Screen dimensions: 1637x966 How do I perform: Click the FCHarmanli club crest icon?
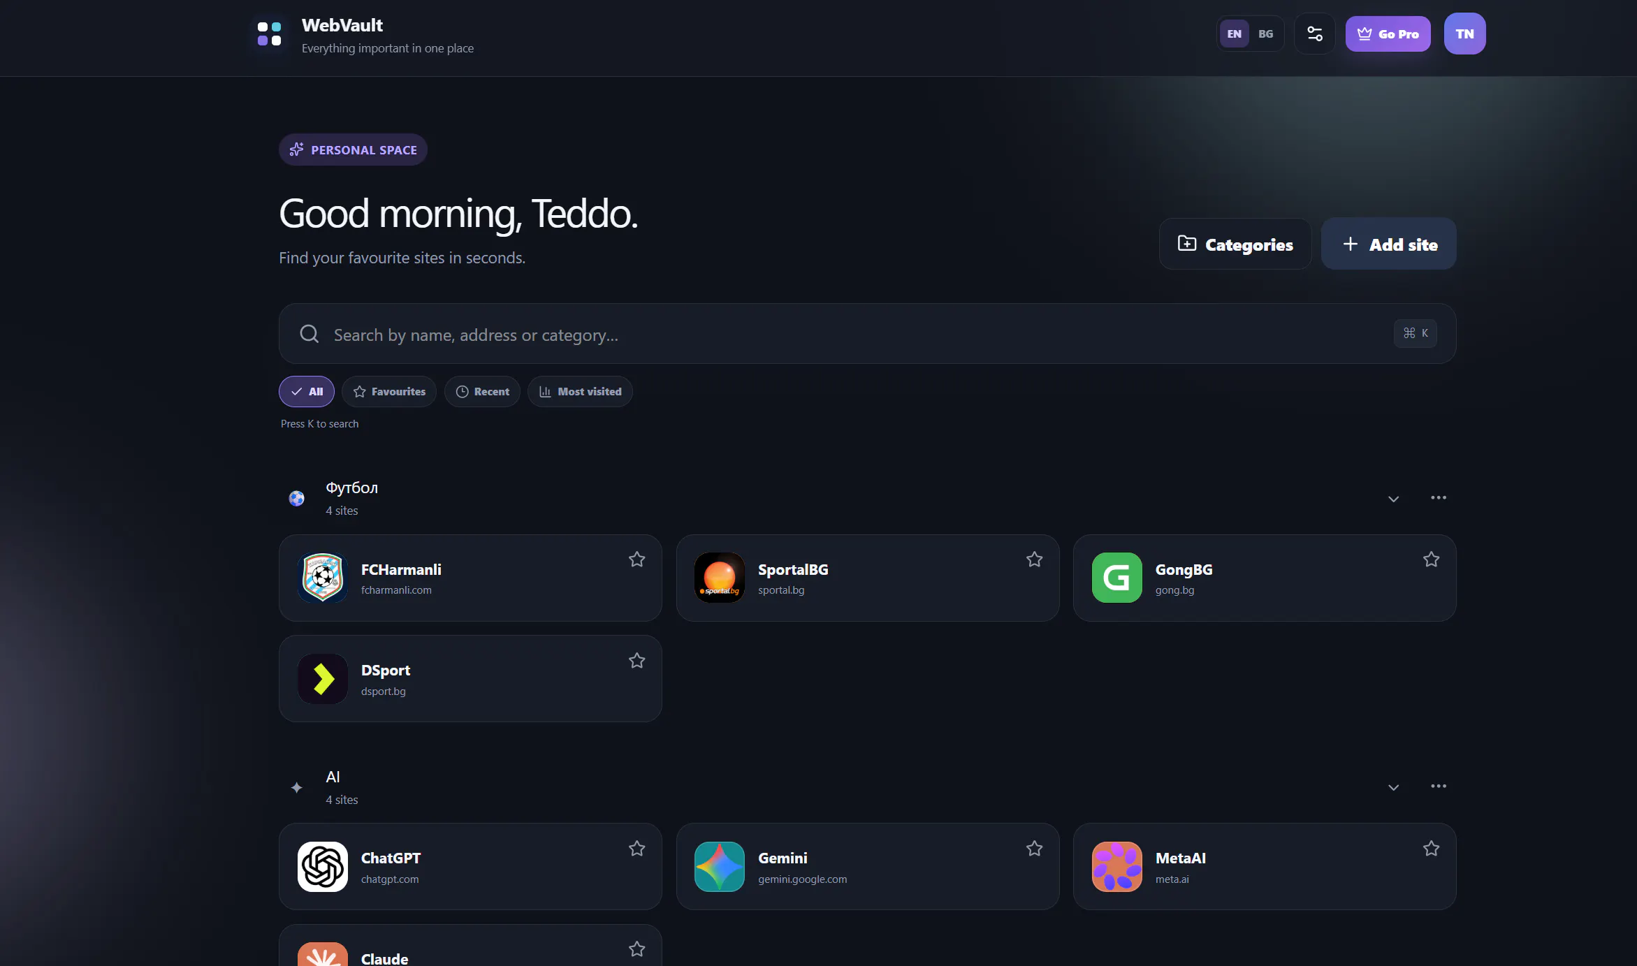pyautogui.click(x=323, y=578)
